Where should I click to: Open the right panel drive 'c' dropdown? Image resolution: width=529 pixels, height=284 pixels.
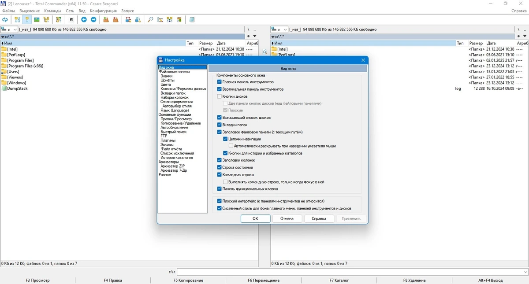coord(279,30)
